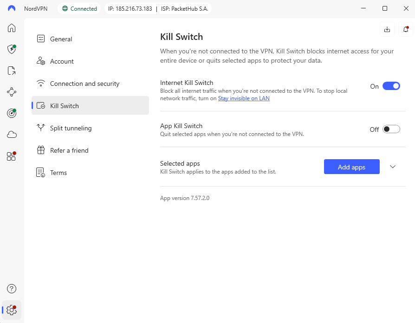Open the Home screen icon
This screenshot has height=323, width=415.
pyautogui.click(x=11, y=28)
